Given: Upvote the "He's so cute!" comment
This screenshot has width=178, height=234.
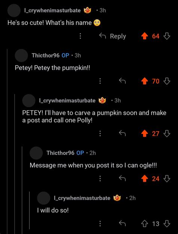Looking at the screenshot, I should click(x=145, y=36).
